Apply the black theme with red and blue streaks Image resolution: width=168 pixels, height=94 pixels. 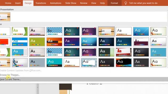(124, 63)
